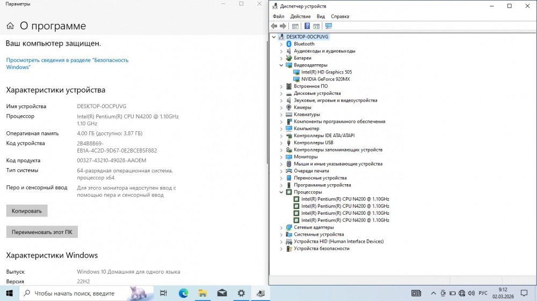Select the last Intel Pentium N4200 processor entry
Image resolution: width=537 pixels, height=301 pixels.
[345, 220]
